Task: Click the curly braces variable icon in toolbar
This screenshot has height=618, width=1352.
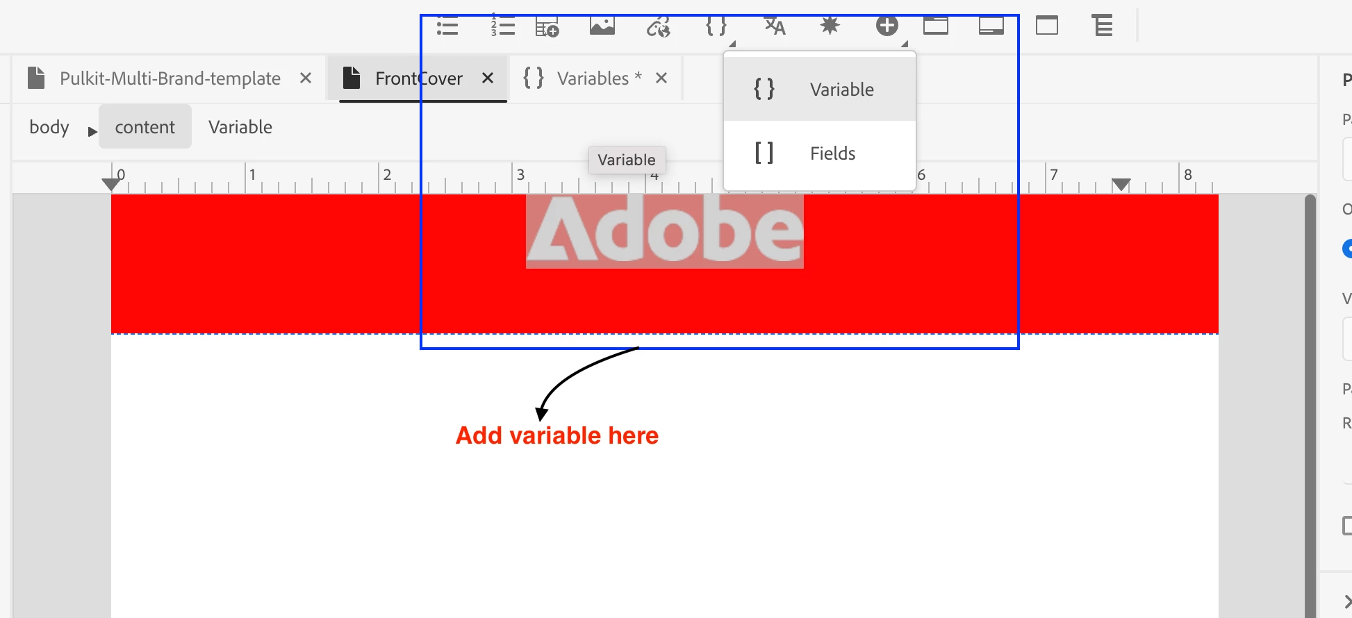Action: [x=716, y=26]
